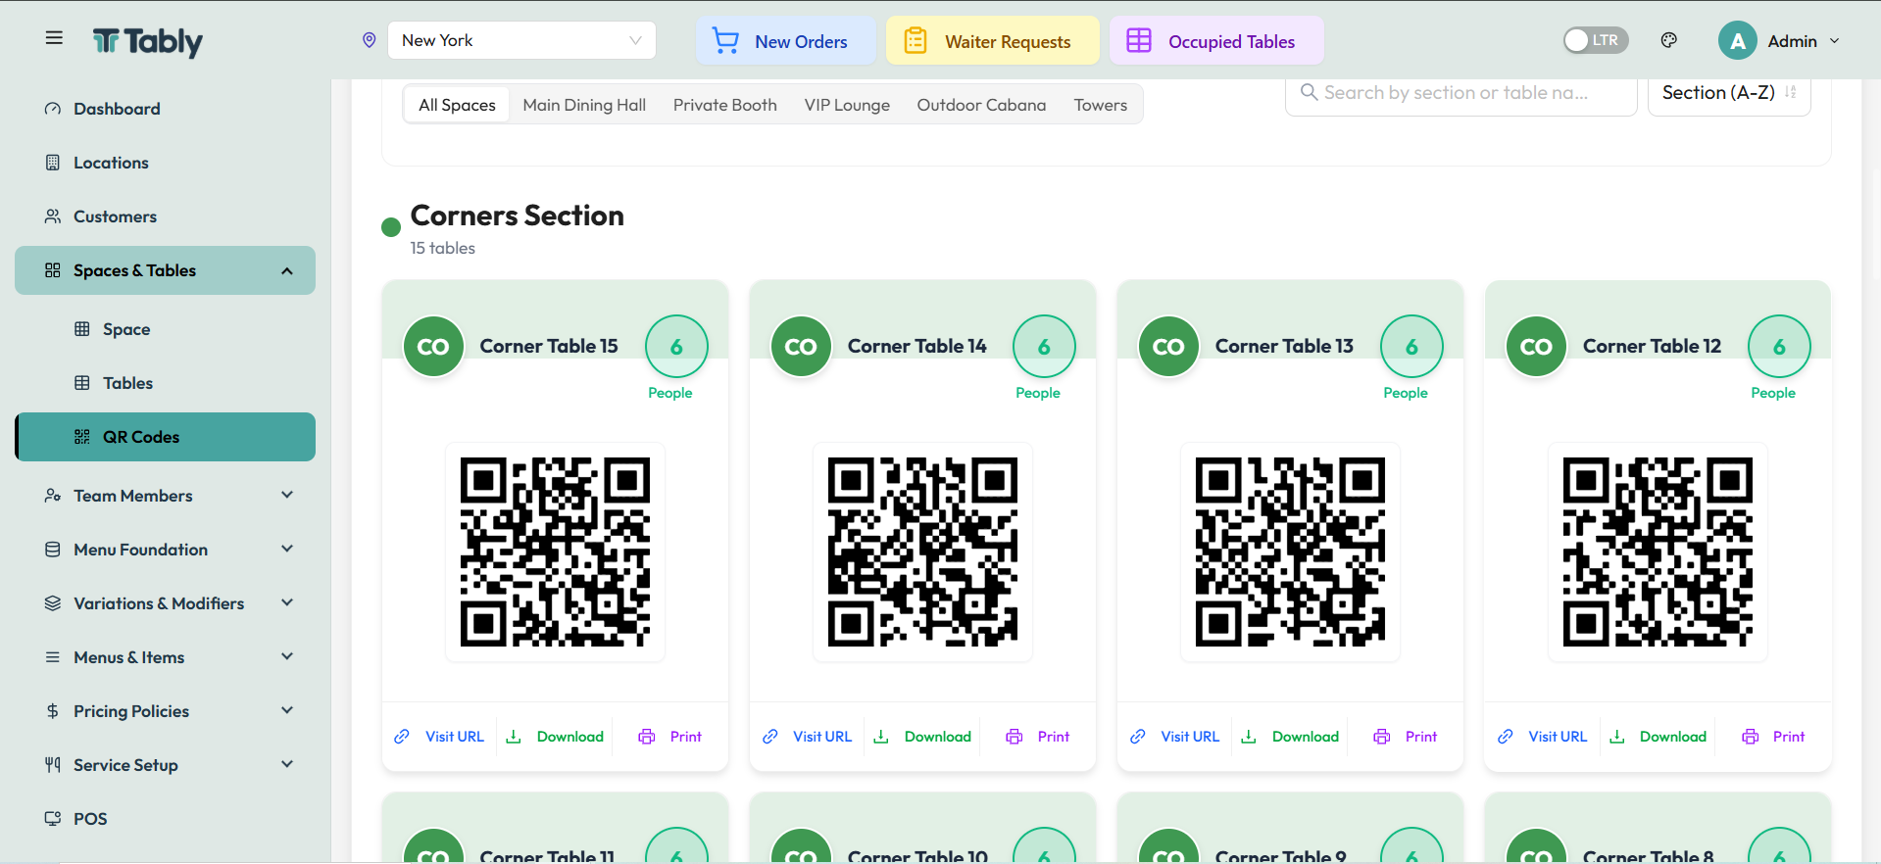The height and width of the screenshot is (864, 1881).
Task: Switch to Main Dining Hall tab
Action: (x=584, y=105)
